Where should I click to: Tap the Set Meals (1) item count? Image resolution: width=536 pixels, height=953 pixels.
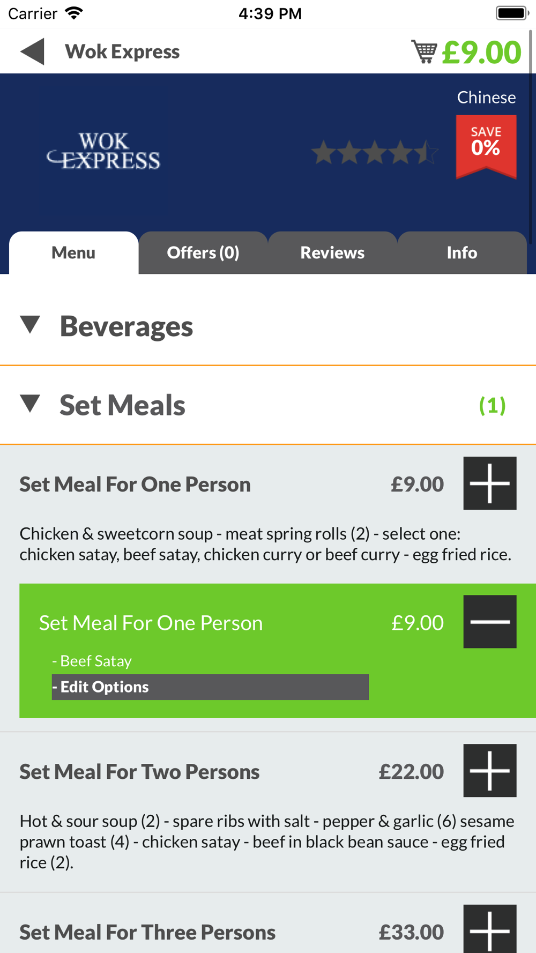(492, 405)
